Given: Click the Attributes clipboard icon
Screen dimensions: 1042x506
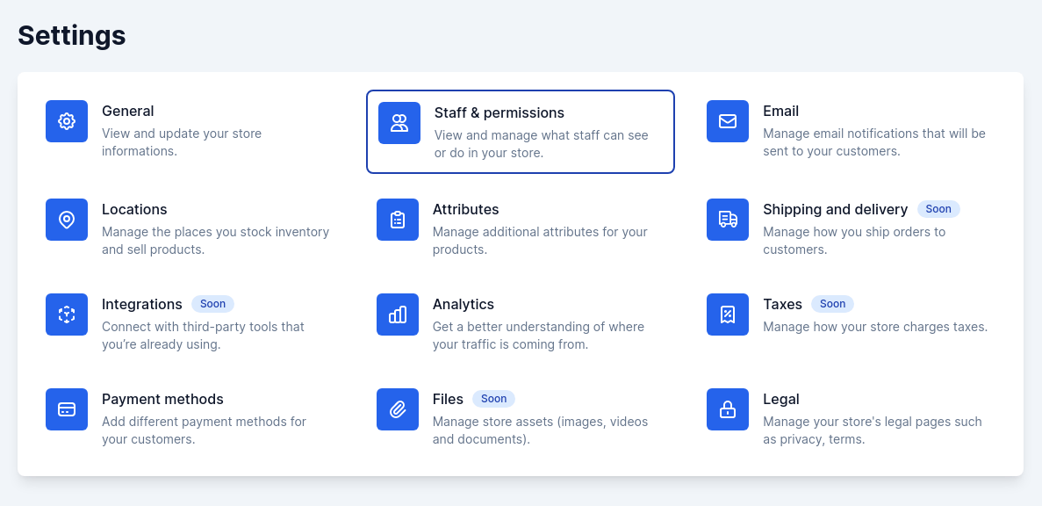Looking at the screenshot, I should point(398,220).
